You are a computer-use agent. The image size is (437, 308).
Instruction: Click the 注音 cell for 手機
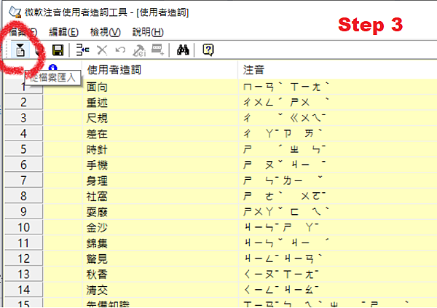338,165
